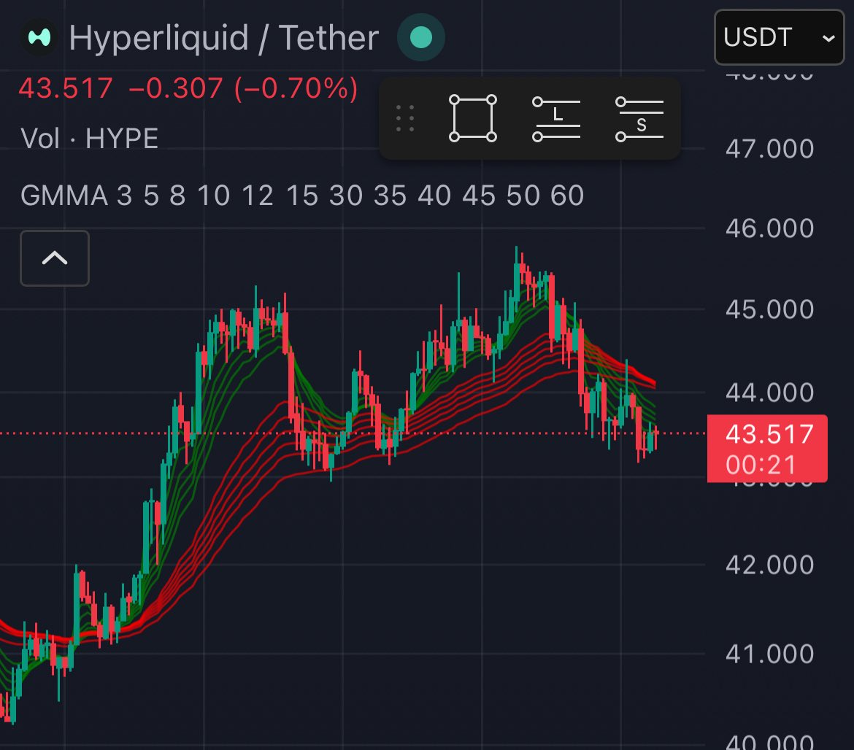
Task: Click the 41.000 price axis label
Action: (769, 654)
